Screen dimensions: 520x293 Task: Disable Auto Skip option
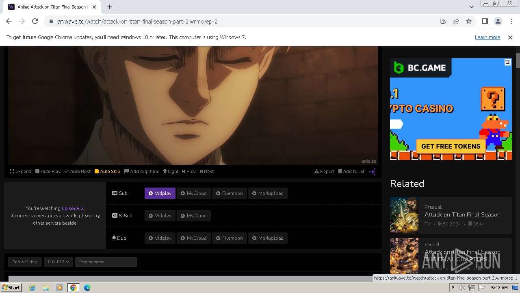tap(107, 171)
